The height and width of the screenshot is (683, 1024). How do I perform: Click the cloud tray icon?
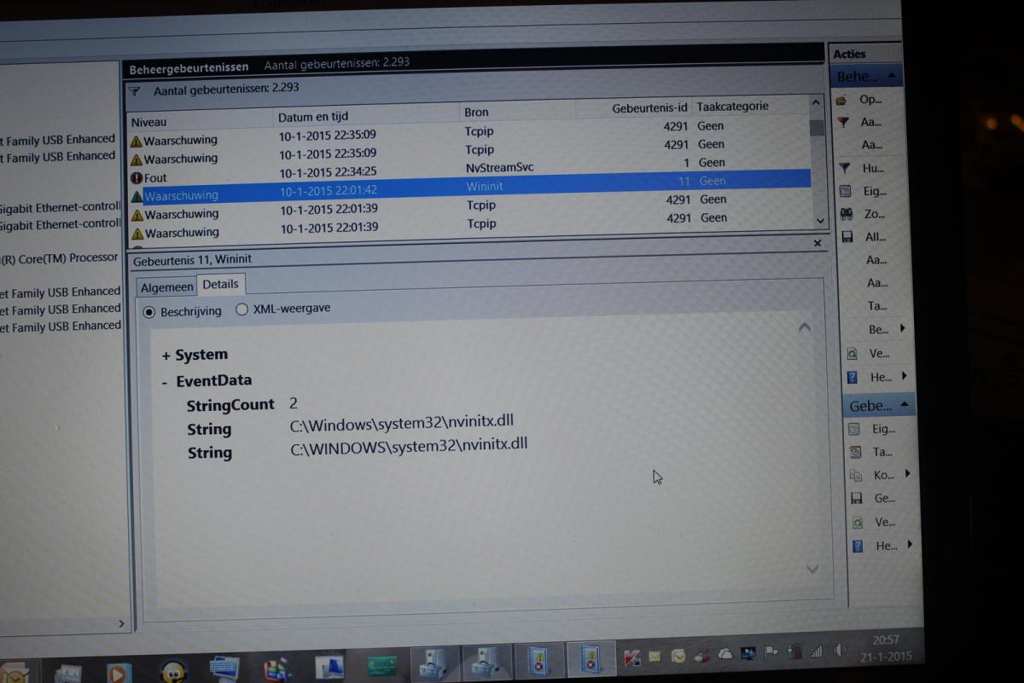pos(725,654)
